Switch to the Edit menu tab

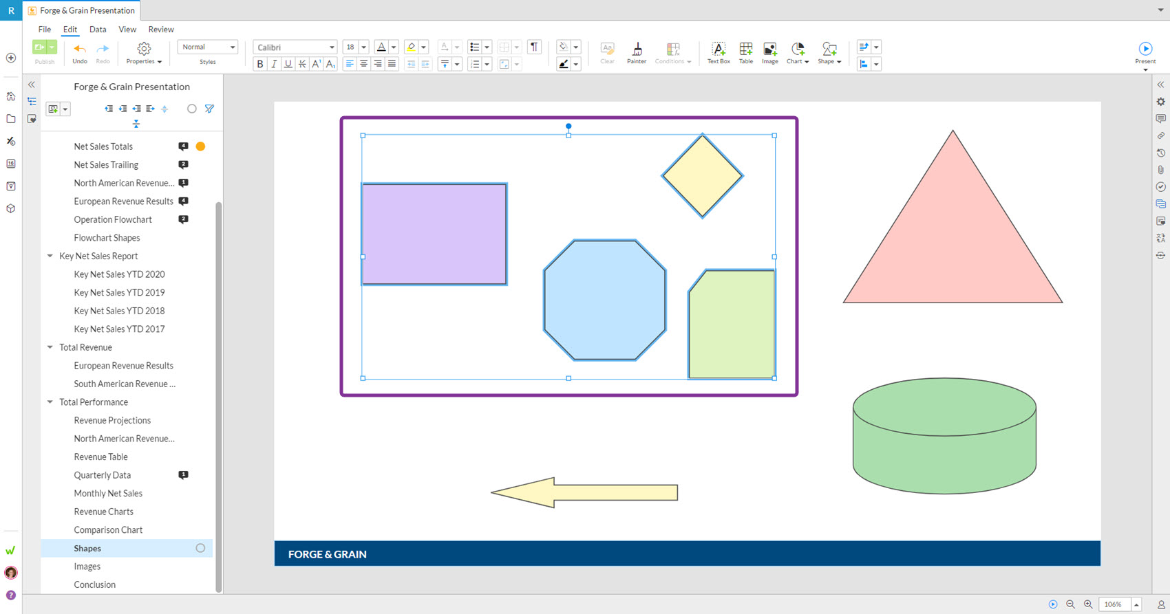[70, 30]
